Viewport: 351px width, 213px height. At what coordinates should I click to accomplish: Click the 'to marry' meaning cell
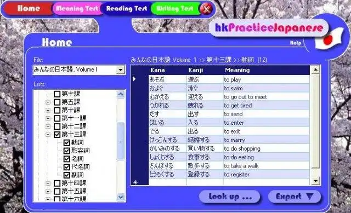coord(267,140)
